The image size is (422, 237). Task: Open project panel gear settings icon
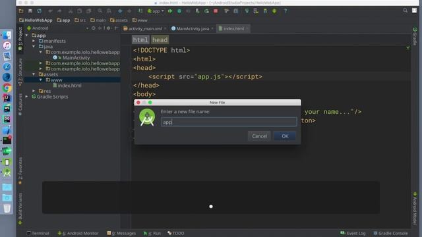109,28
